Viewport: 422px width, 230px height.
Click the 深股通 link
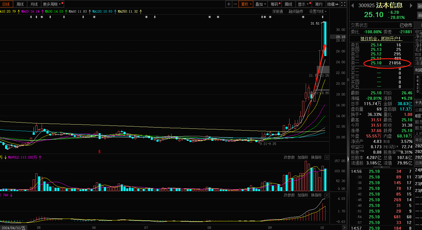[278, 11]
